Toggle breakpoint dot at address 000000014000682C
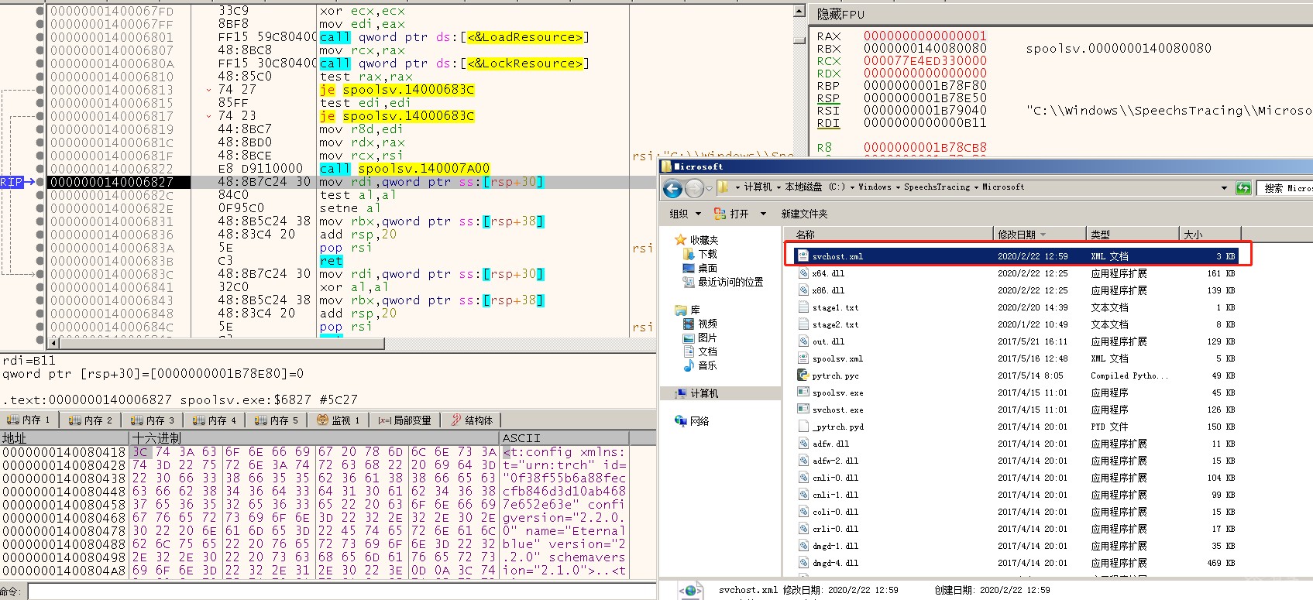Viewport: 1313px width, 600px height. pyautogui.click(x=40, y=195)
